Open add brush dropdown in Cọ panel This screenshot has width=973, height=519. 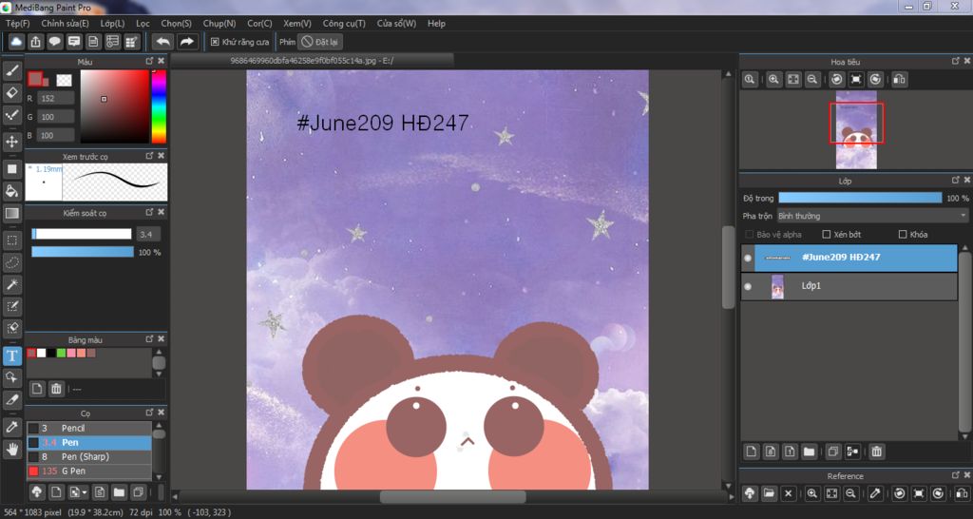[x=78, y=492]
